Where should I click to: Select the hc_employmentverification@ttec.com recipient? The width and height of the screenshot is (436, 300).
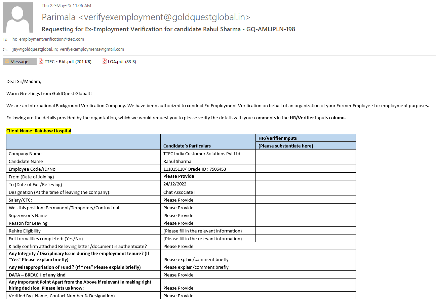[x=48, y=39]
